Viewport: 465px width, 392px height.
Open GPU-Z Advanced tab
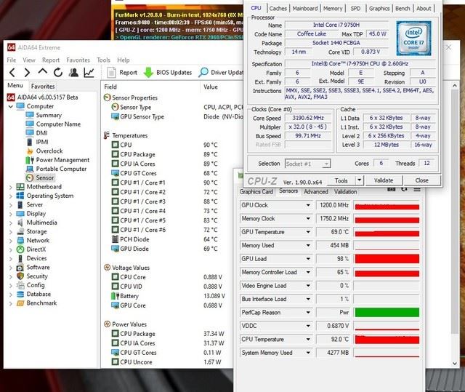tap(316, 192)
